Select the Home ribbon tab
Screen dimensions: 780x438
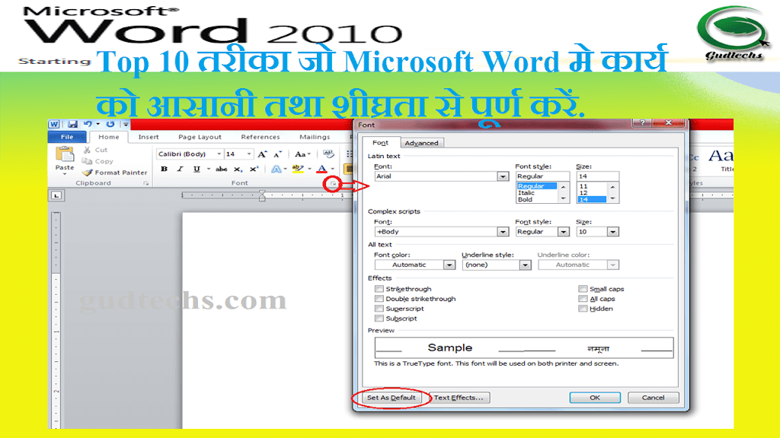[108, 137]
